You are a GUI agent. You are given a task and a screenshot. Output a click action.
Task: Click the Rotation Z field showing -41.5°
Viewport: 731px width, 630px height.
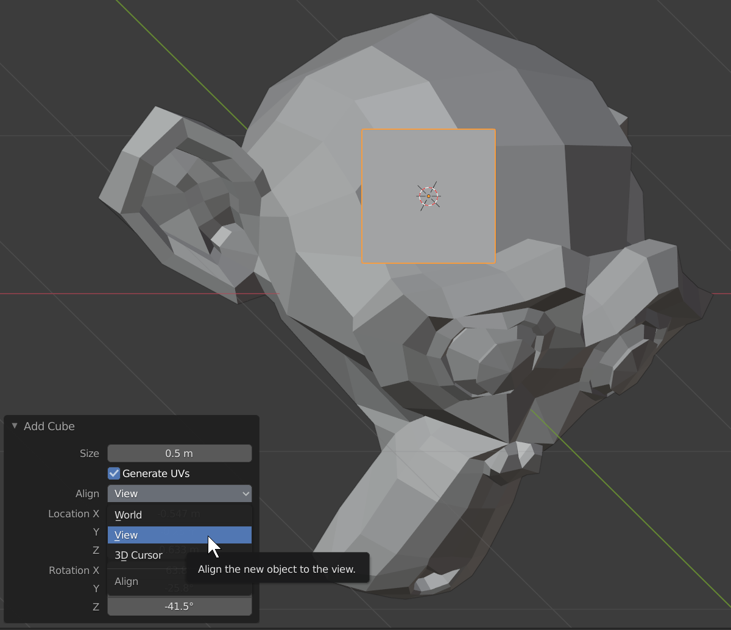tap(180, 606)
